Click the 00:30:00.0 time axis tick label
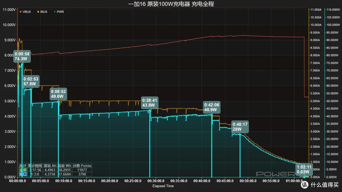The height and width of the screenshot is (192, 342). [x=156, y=181]
